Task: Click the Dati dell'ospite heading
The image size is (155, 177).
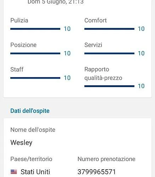Action: click(30, 111)
